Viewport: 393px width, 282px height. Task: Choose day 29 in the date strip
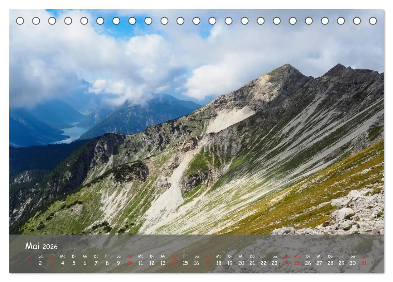(x=342, y=263)
